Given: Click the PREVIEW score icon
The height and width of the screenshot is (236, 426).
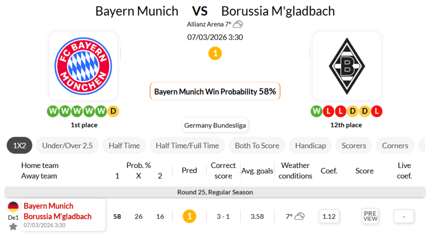Looking at the screenshot, I should click(x=370, y=216).
